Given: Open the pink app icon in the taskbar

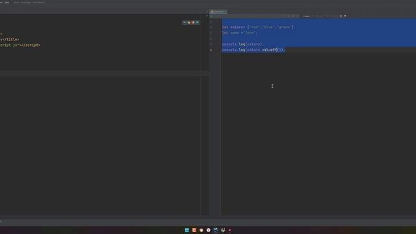Looking at the screenshot, I should click(229, 230).
